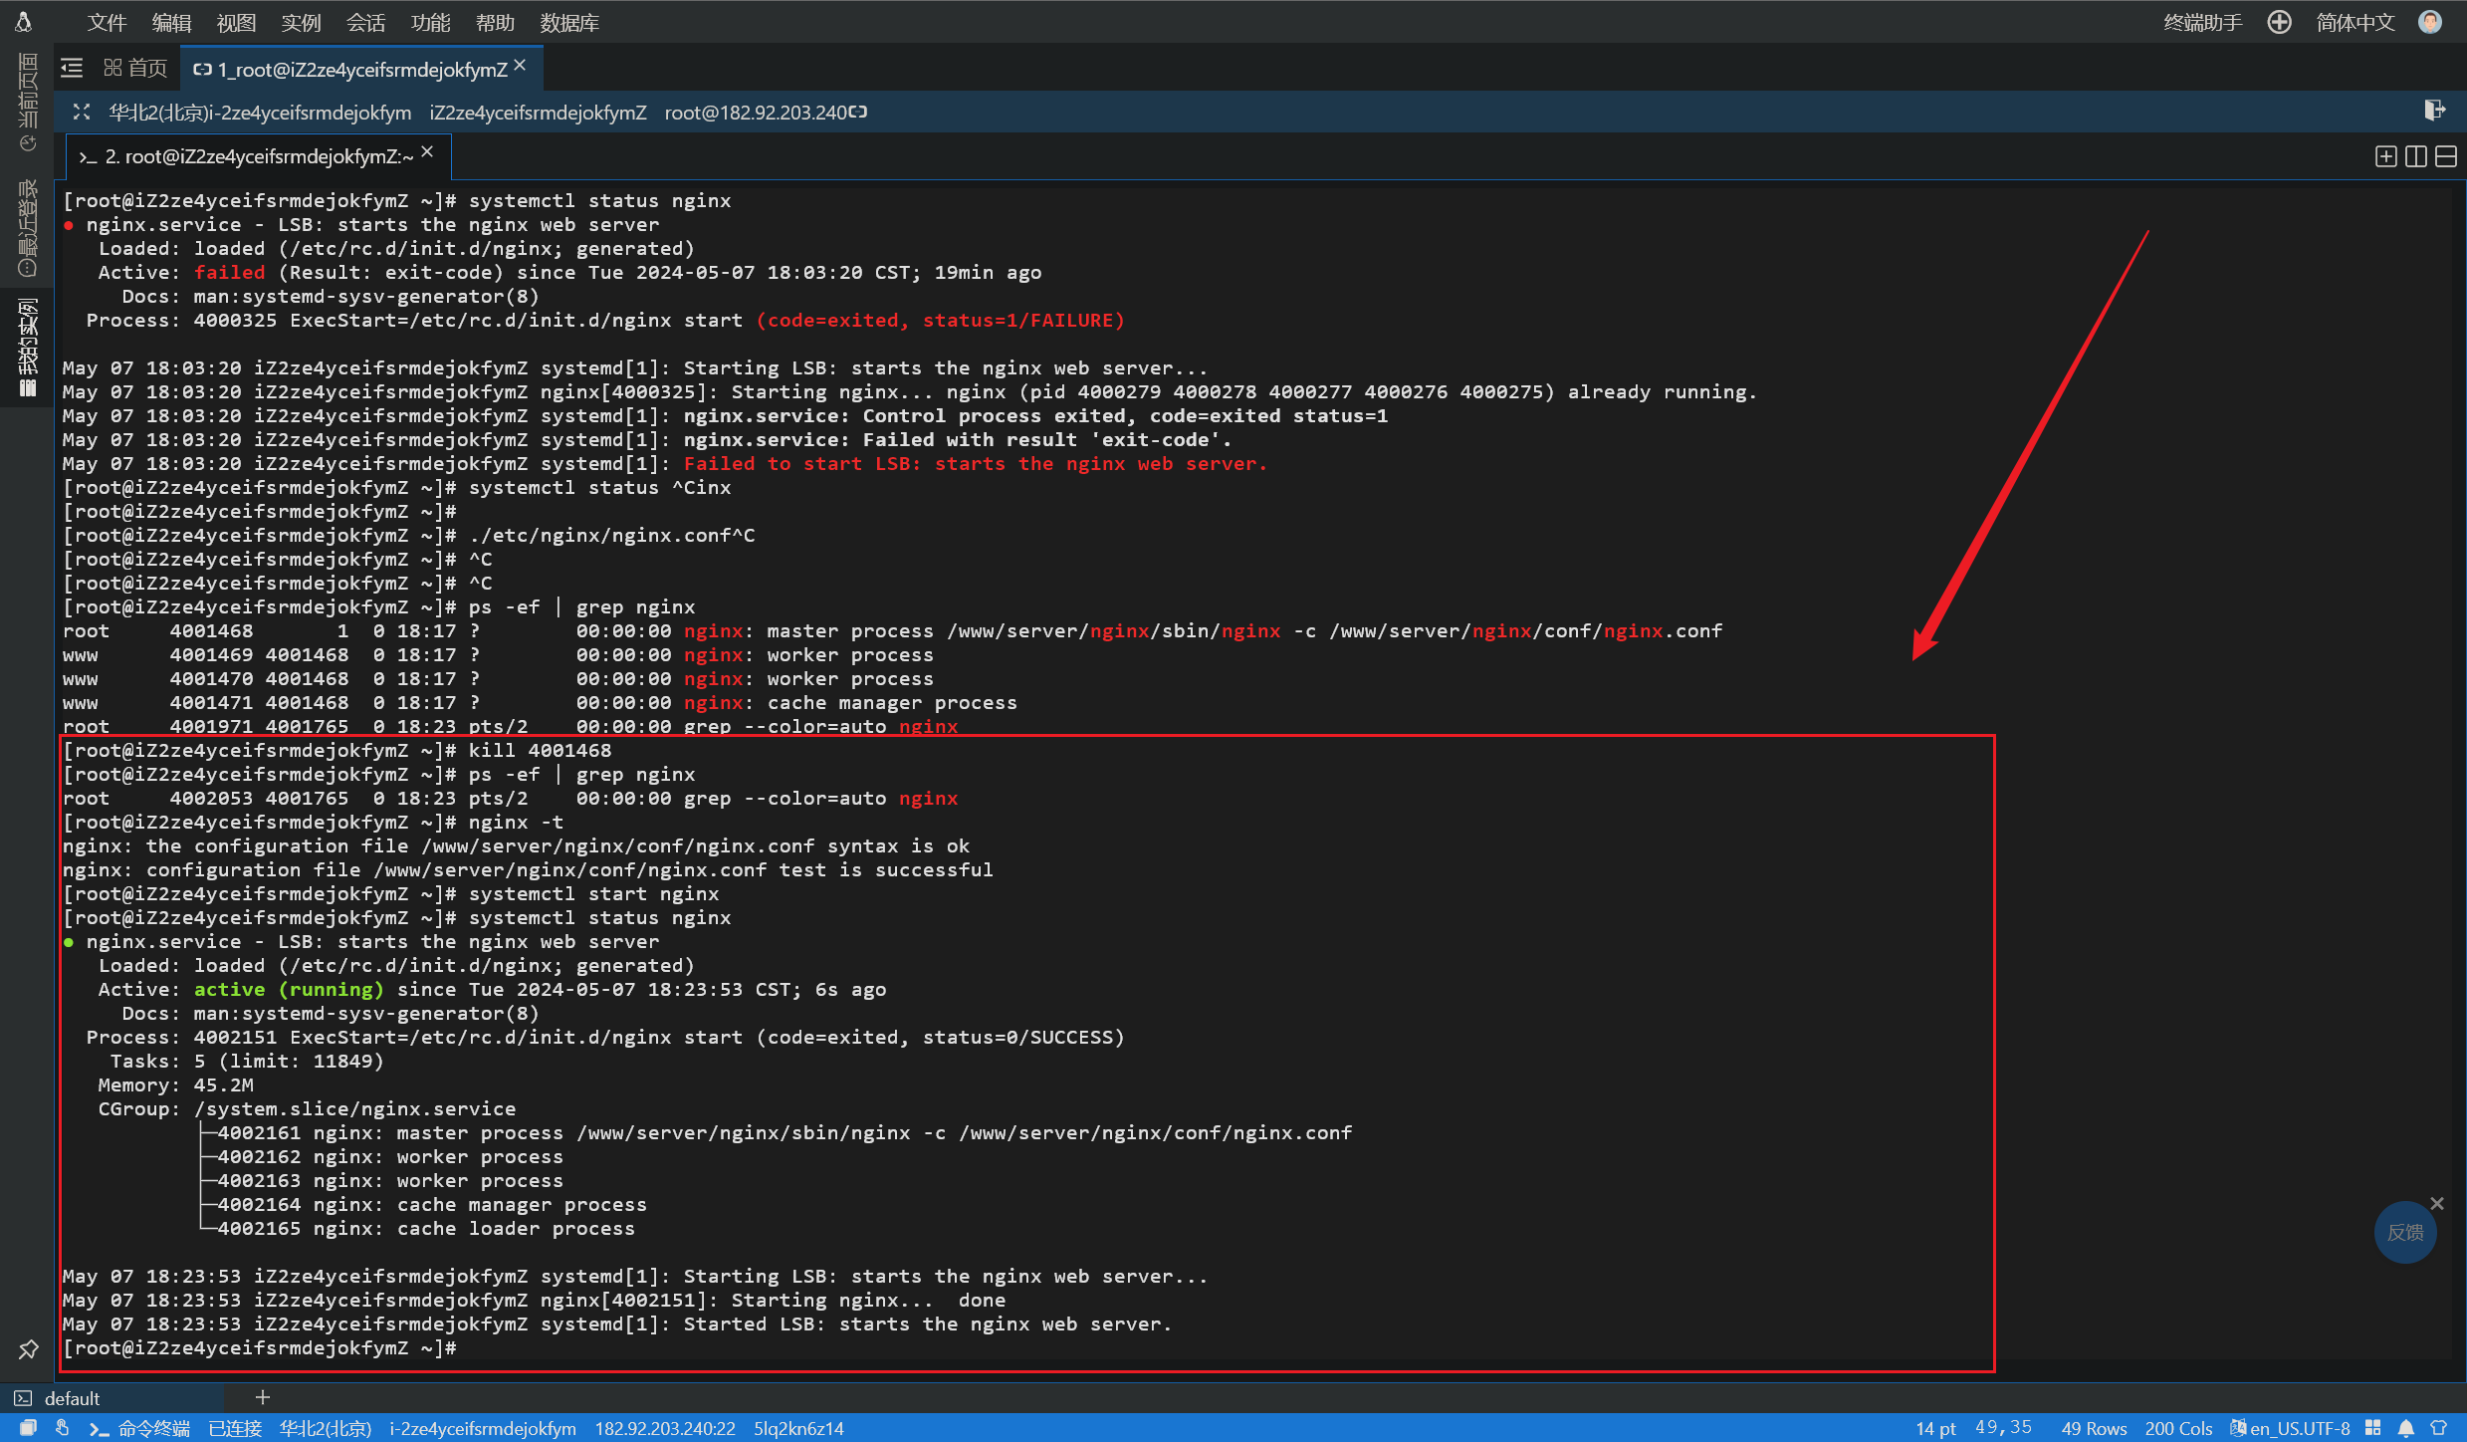This screenshot has height=1442, width=2467.
Task: Click region label 华北2(北京)i-2ze4yceifsrmdejokfym
Action: coord(260,113)
